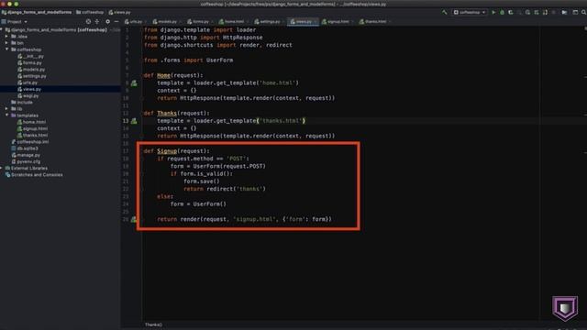The image size is (587, 330).
Task: Switch to the signup.html editor tab
Action: pyautogui.click(x=336, y=22)
